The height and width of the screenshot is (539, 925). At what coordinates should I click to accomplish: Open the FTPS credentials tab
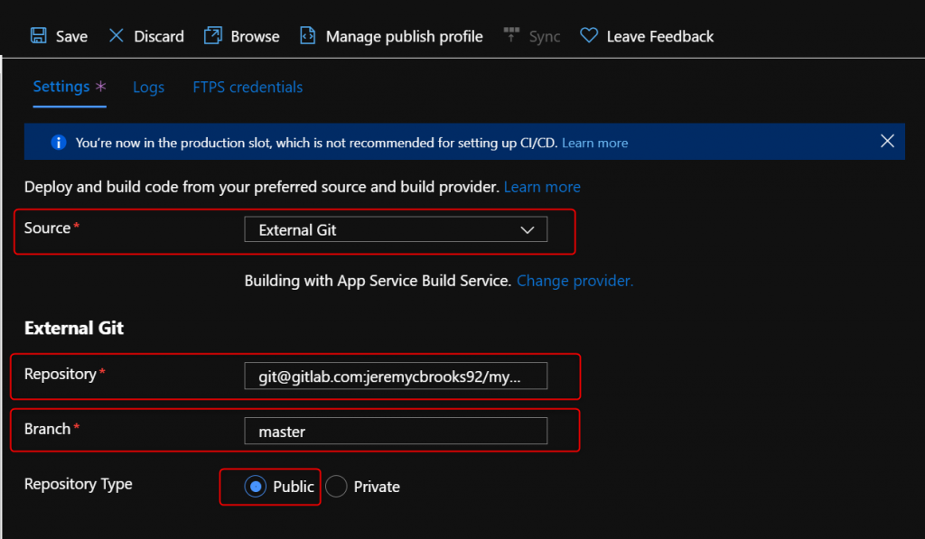pyautogui.click(x=248, y=88)
